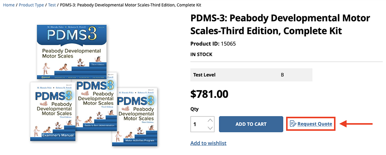Click the Add to wishlist link
The height and width of the screenshot is (155, 386).
[208, 143]
